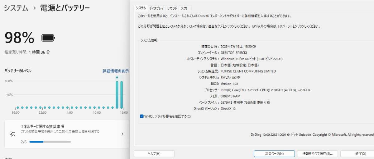Click the 電源とバッテリー page title
This screenshot has width=374, height=159.
pos(65,8)
